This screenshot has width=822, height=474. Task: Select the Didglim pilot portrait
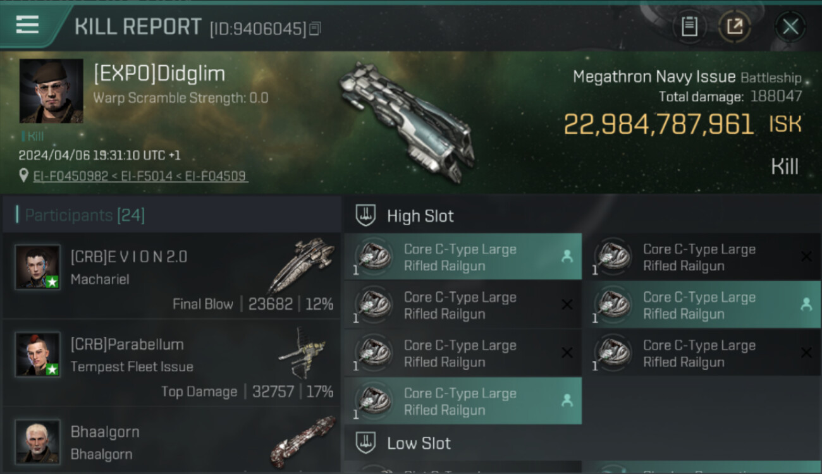click(51, 91)
